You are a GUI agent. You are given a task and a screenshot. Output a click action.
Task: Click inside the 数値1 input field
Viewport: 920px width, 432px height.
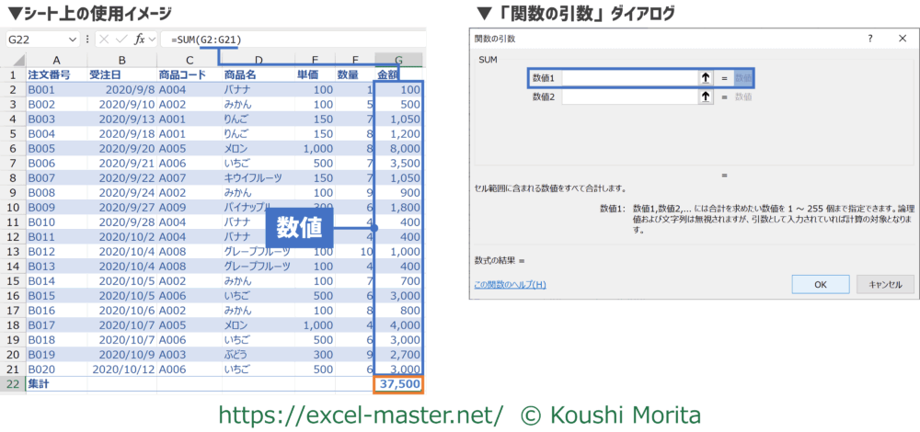point(627,78)
